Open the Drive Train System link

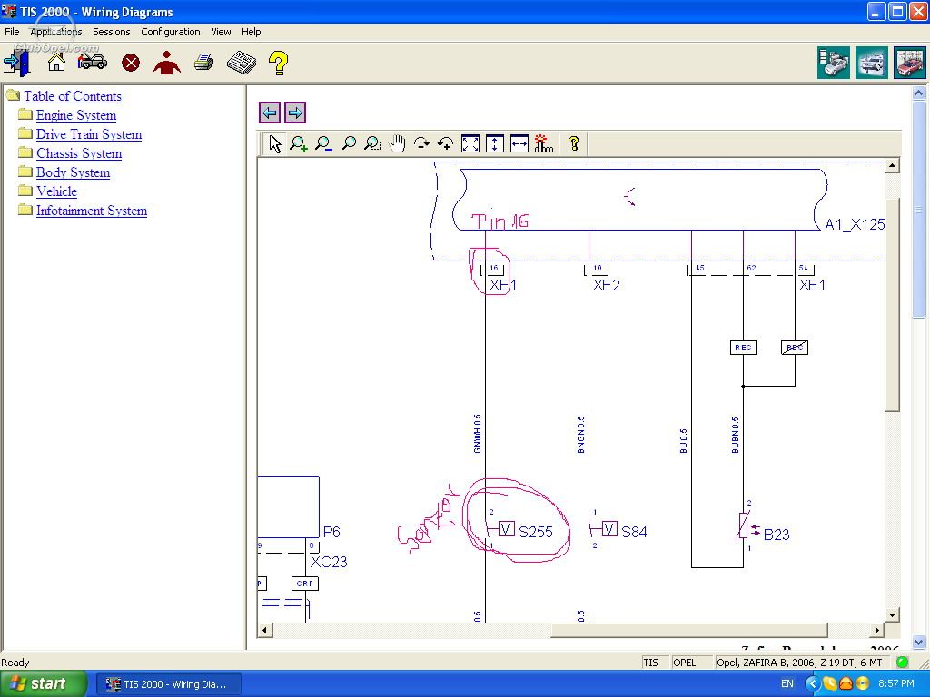(89, 134)
